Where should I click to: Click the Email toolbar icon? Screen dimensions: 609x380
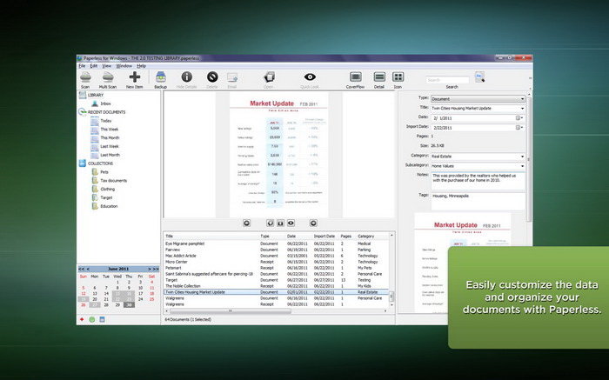232,77
